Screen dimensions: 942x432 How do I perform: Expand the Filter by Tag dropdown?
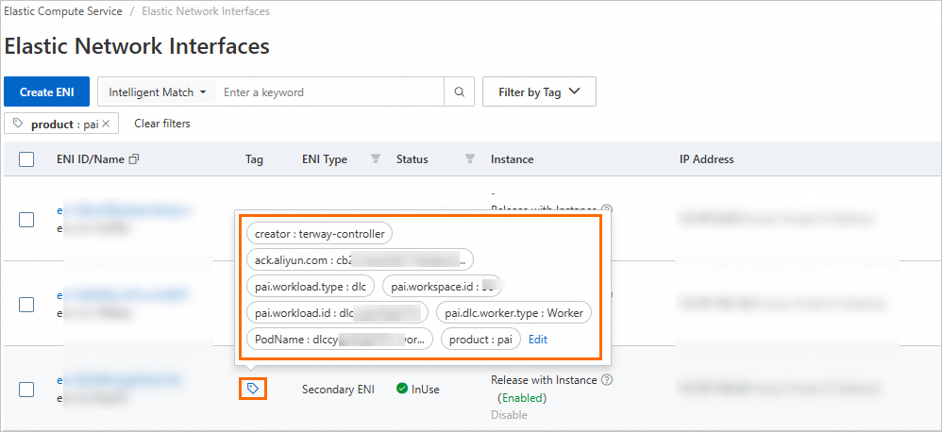tap(539, 91)
